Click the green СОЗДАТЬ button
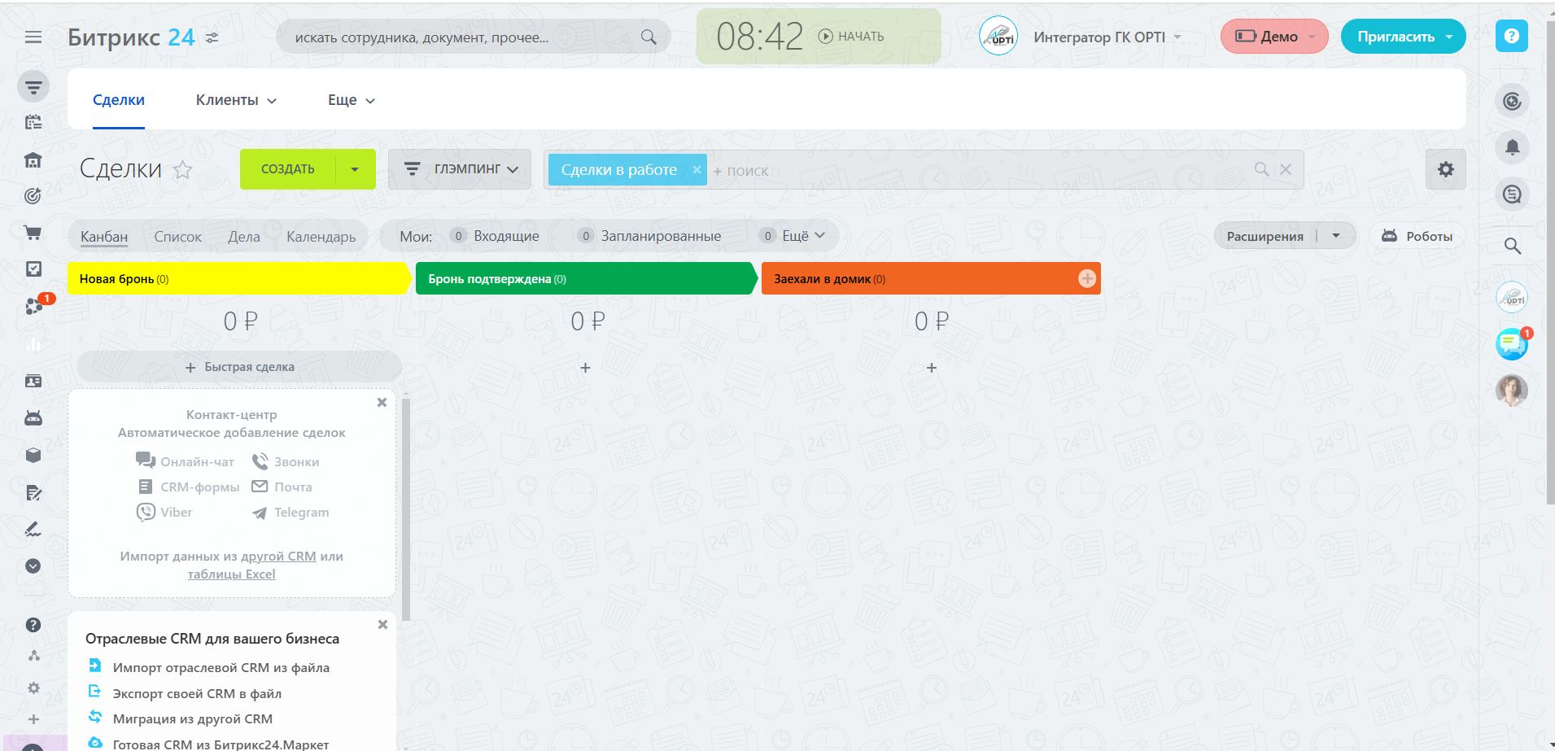 click(x=288, y=169)
